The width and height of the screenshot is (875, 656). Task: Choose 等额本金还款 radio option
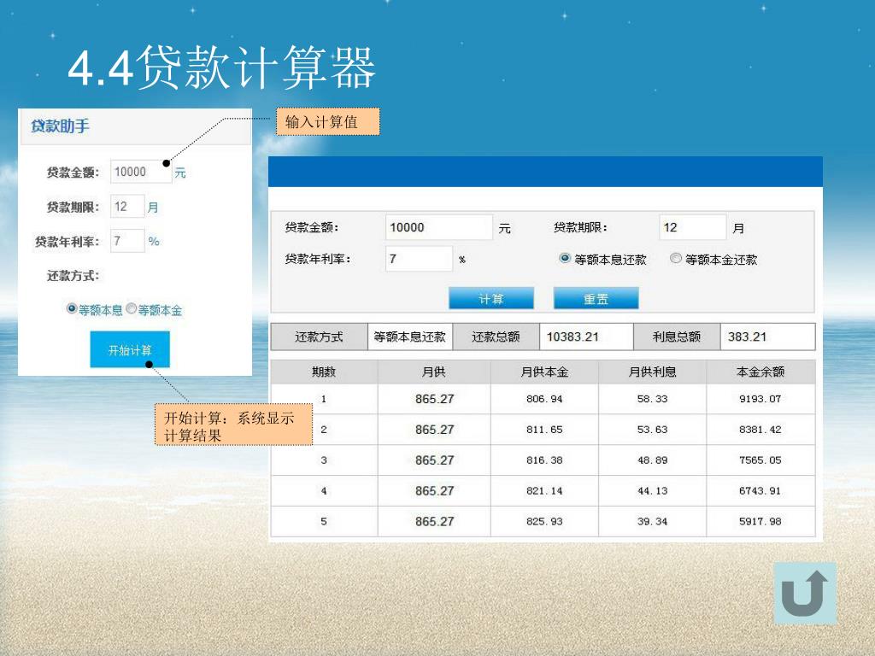click(x=676, y=258)
